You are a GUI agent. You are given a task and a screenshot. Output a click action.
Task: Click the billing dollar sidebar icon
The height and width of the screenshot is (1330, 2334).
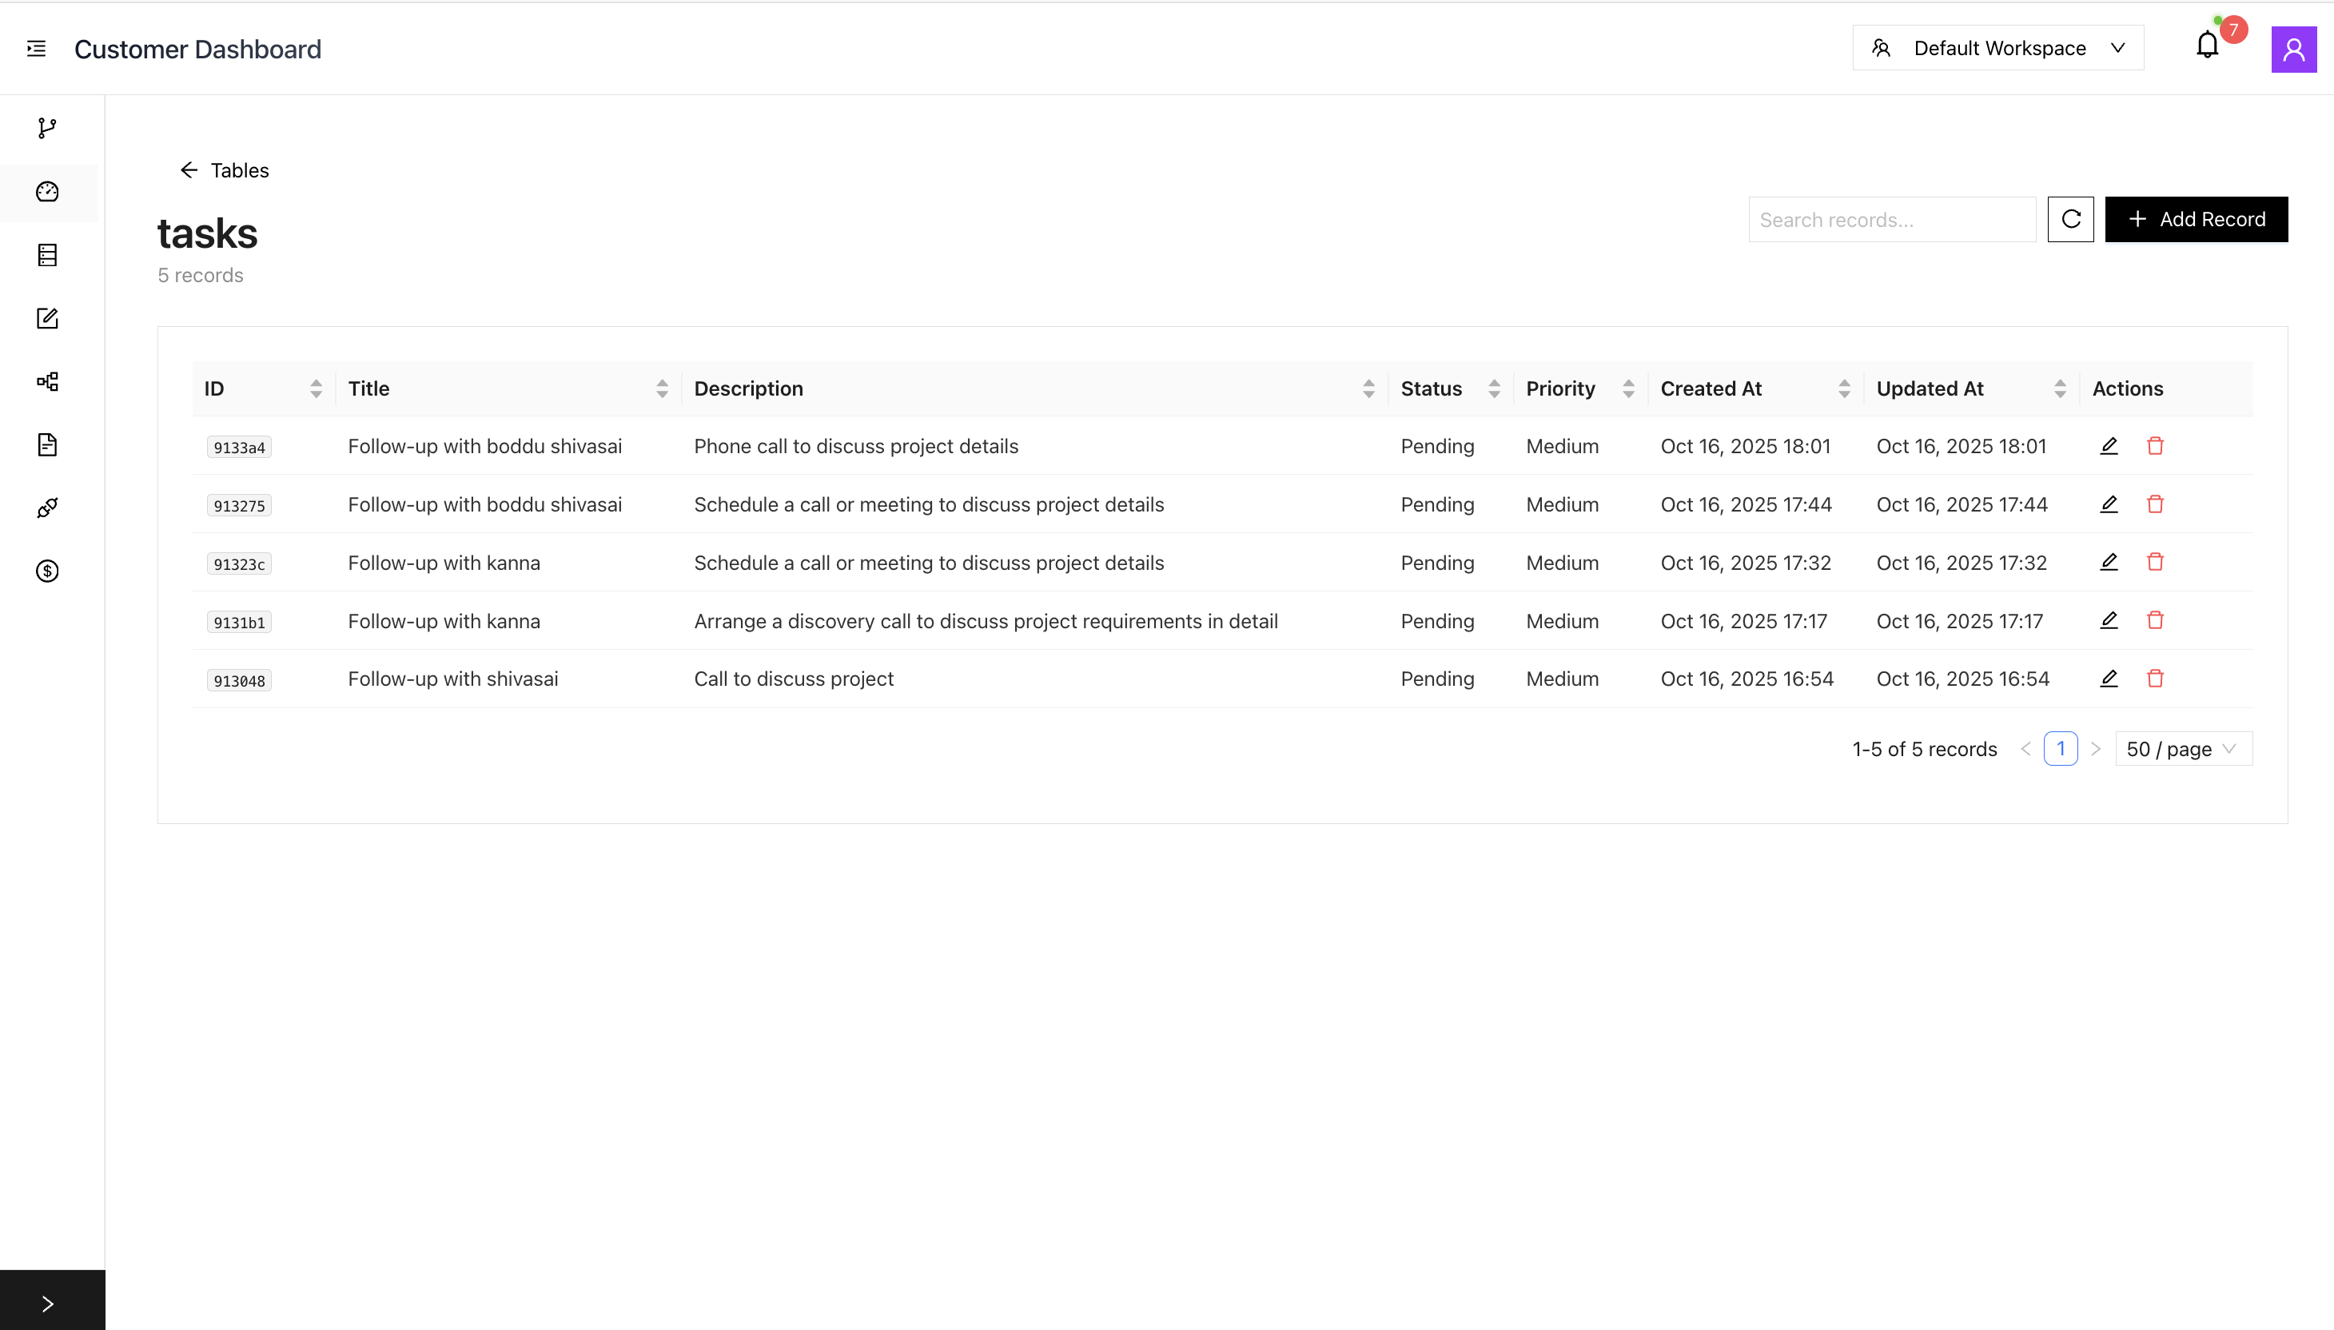point(47,571)
